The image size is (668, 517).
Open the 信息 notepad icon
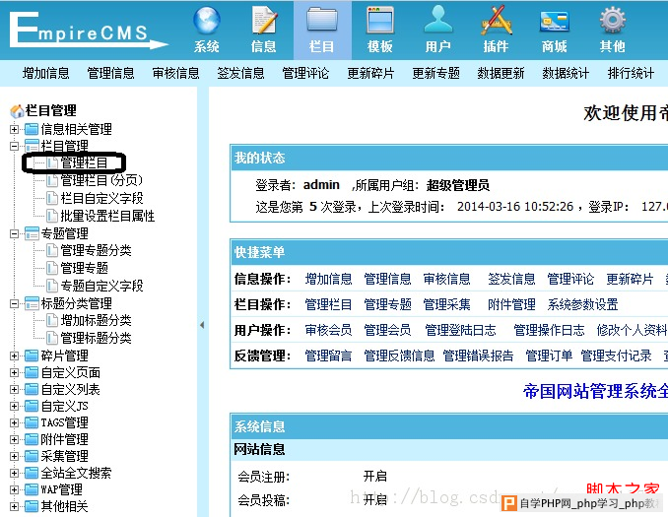[264, 20]
